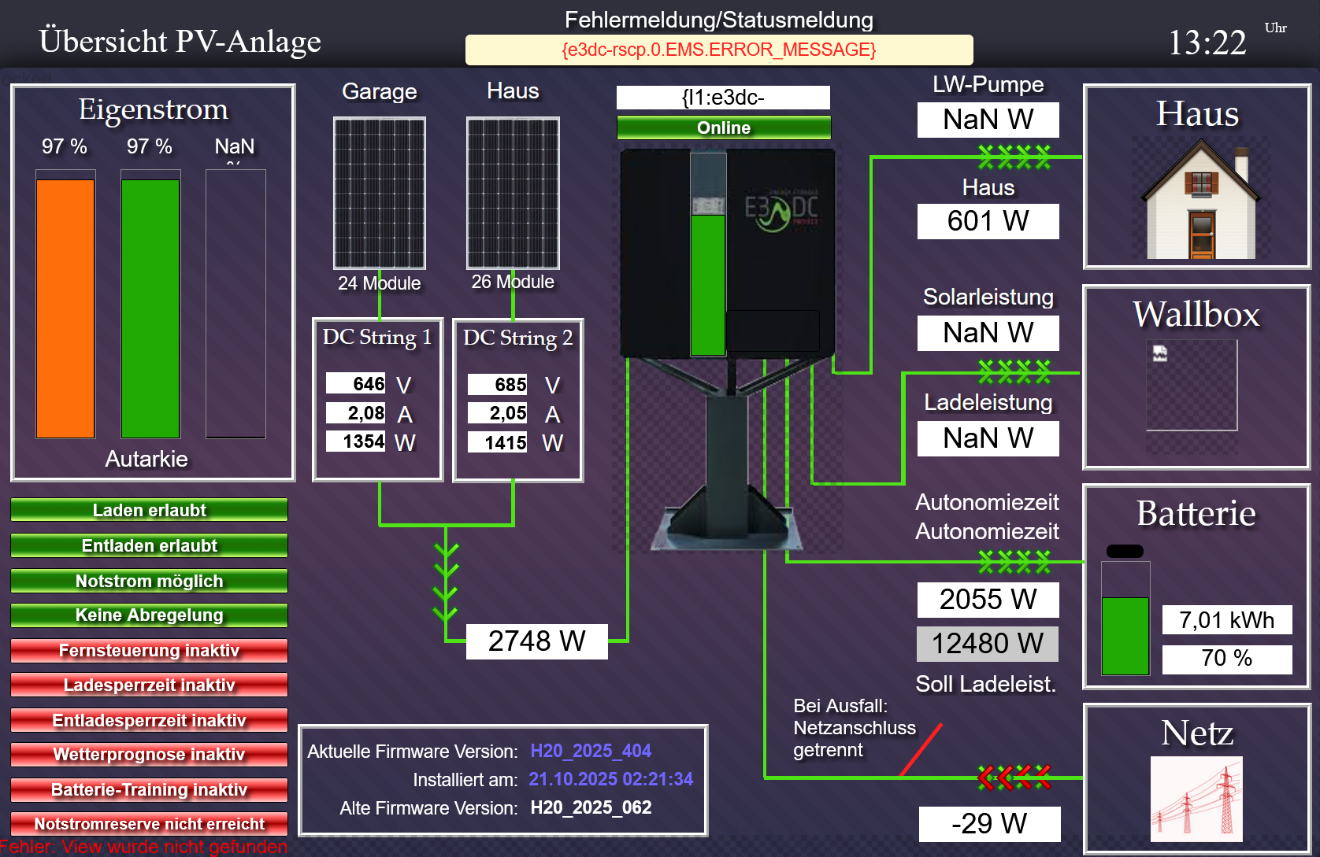Click the Batterie panel heading

pos(1196,514)
